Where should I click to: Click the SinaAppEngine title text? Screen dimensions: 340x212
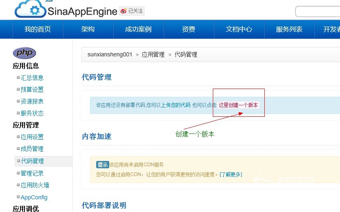click(x=82, y=11)
